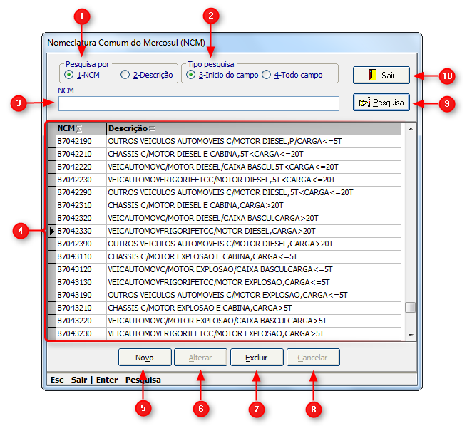Choose 3-Inicio do campo search type
The height and width of the screenshot is (426, 467).
coord(190,74)
